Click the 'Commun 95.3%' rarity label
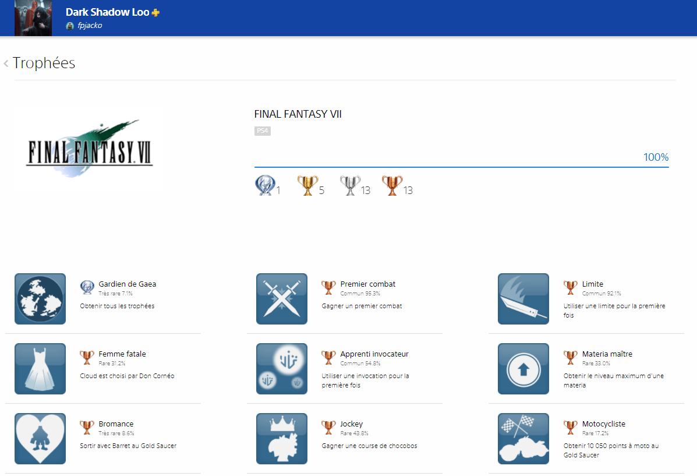 coord(360,294)
